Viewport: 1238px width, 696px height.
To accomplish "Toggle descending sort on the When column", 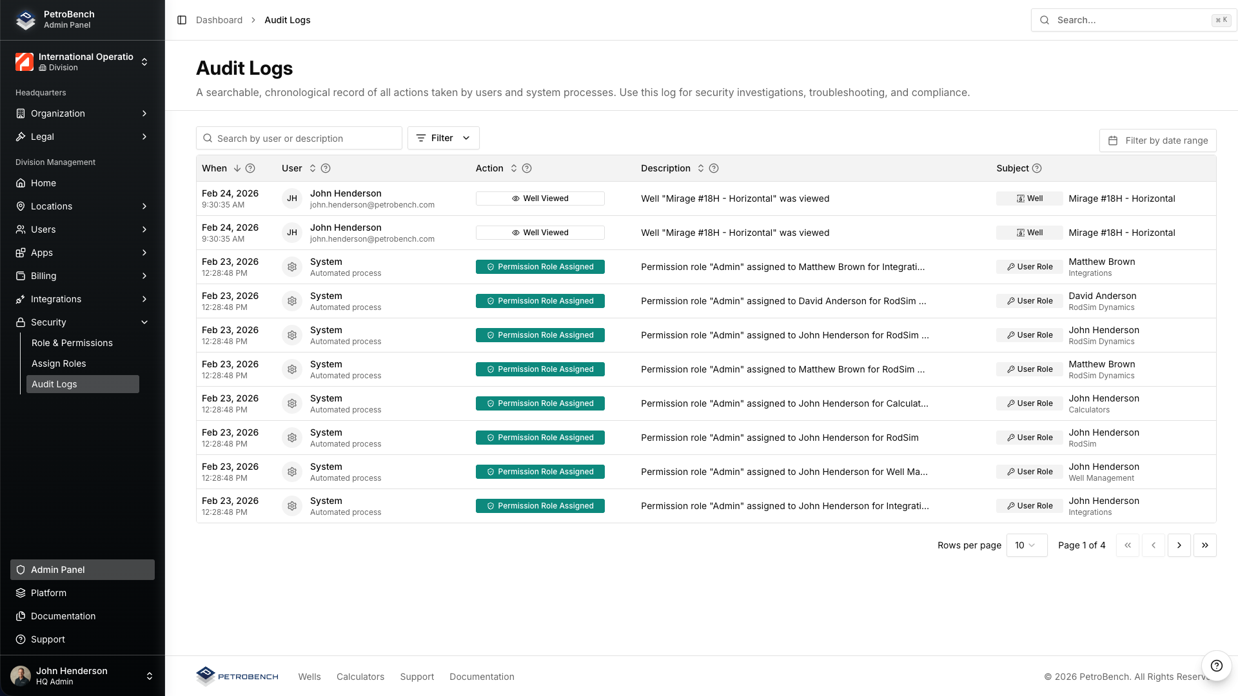I will click(x=237, y=168).
